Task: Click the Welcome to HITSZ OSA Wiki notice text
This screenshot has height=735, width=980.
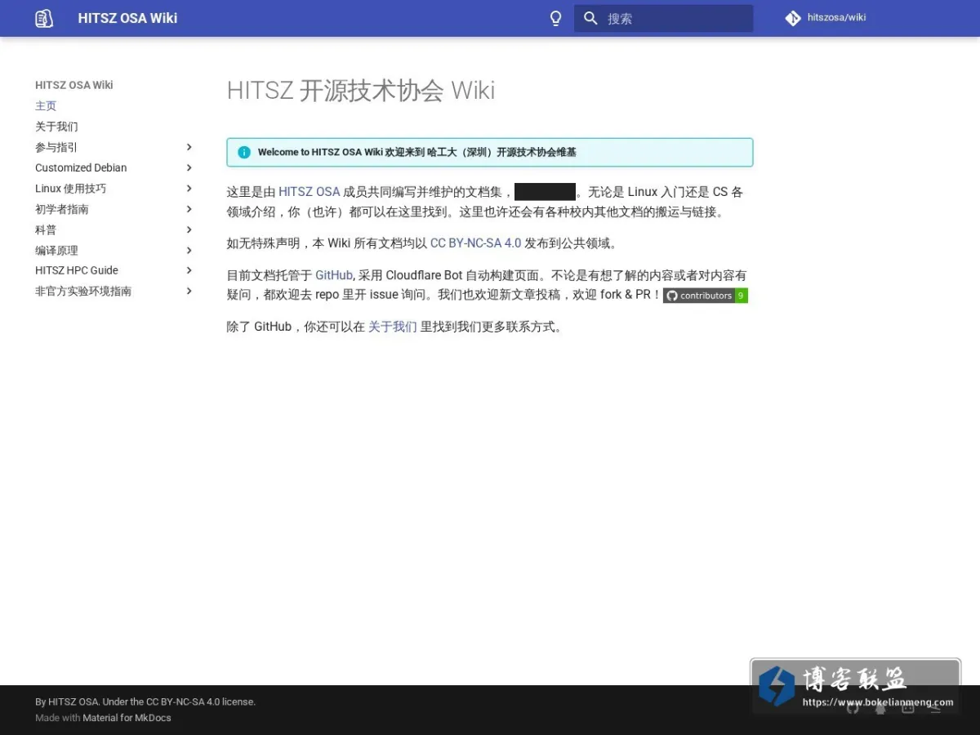Action: click(416, 152)
